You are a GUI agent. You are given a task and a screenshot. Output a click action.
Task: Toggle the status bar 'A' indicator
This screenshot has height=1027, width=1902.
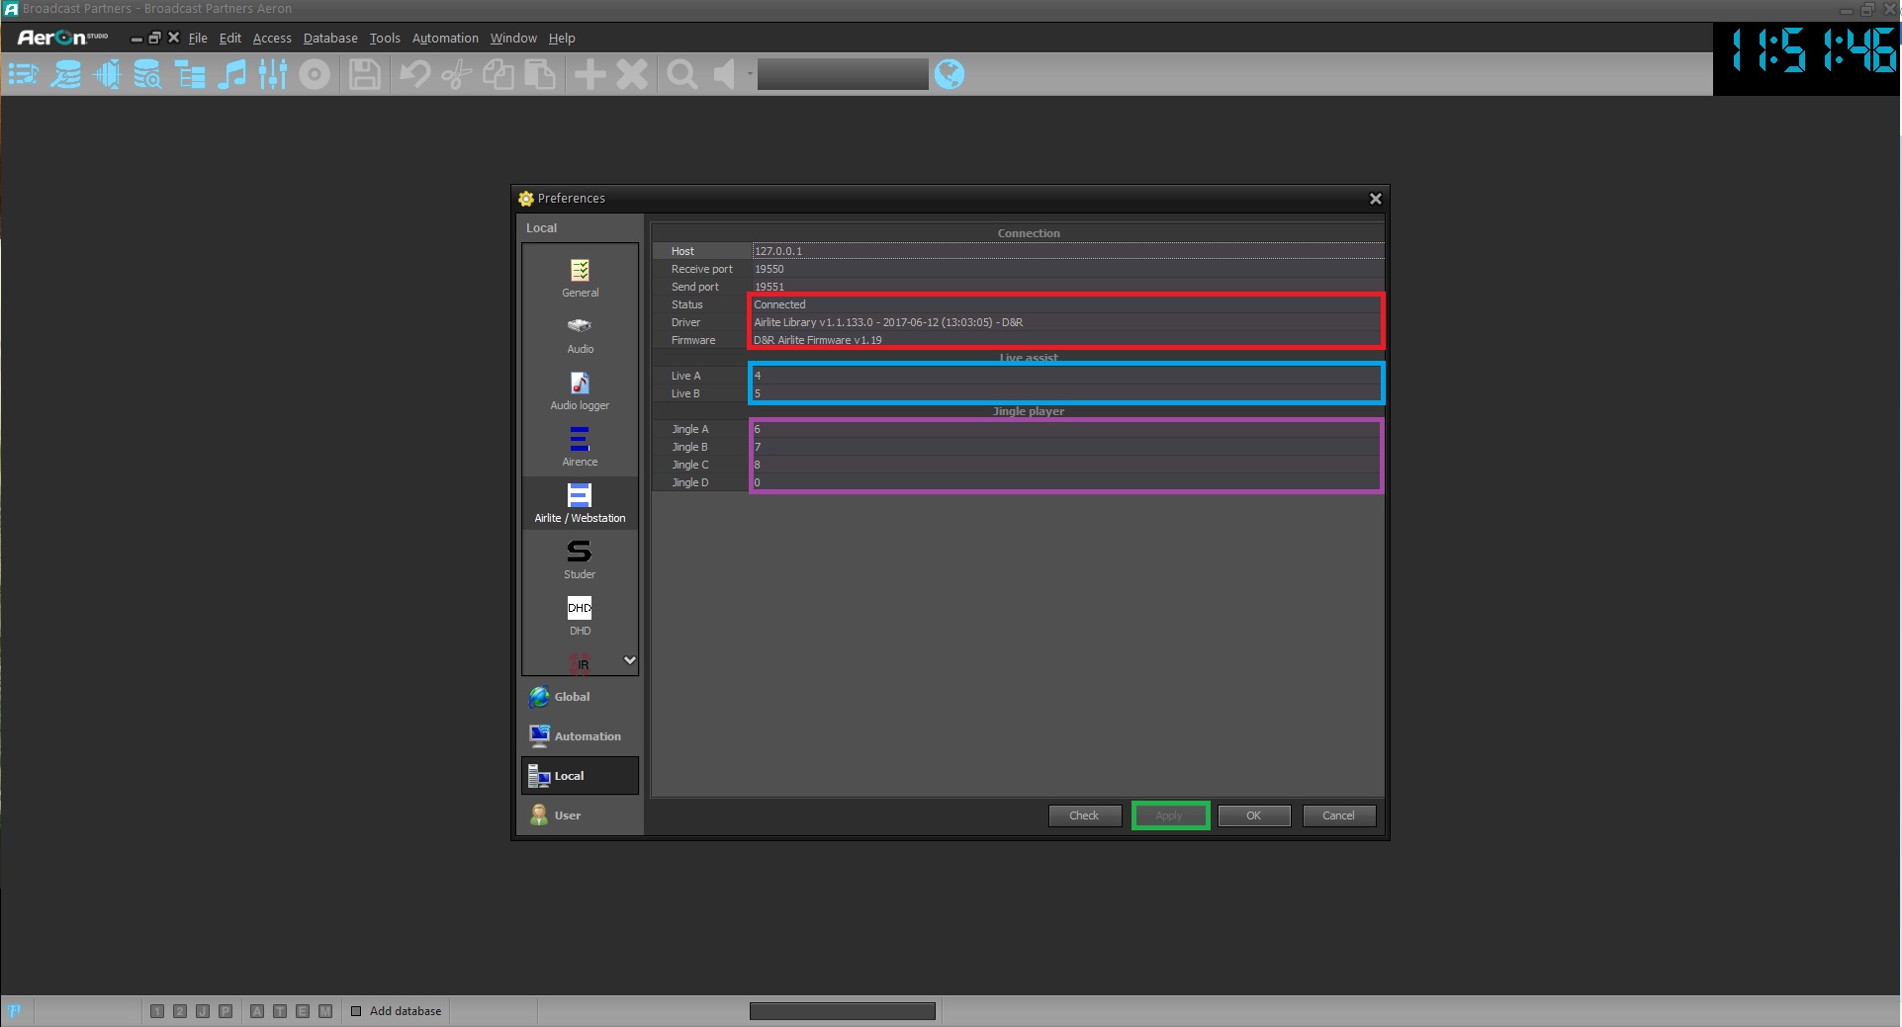(x=257, y=1011)
